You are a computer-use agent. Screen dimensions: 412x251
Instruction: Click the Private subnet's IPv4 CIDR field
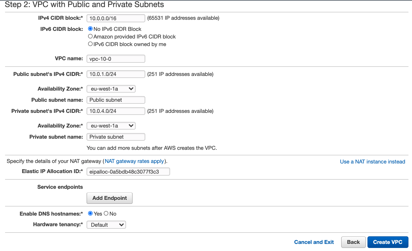(116, 111)
